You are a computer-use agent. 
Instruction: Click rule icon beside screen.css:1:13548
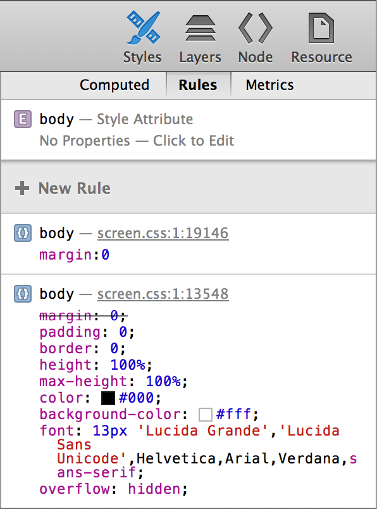click(23, 294)
